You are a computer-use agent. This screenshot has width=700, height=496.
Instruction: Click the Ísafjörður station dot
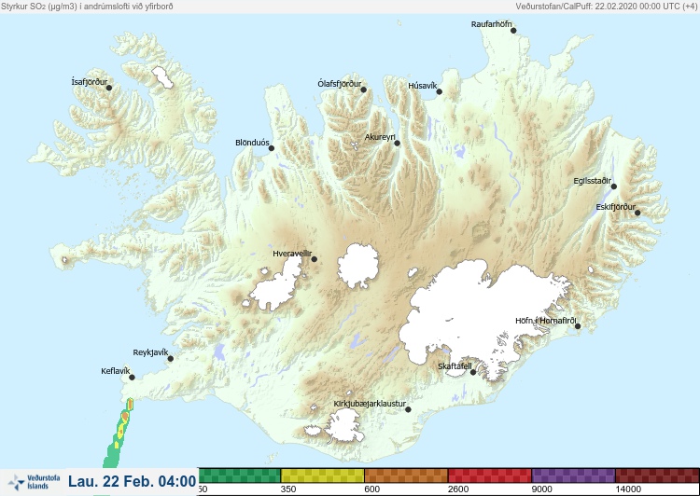click(x=109, y=88)
